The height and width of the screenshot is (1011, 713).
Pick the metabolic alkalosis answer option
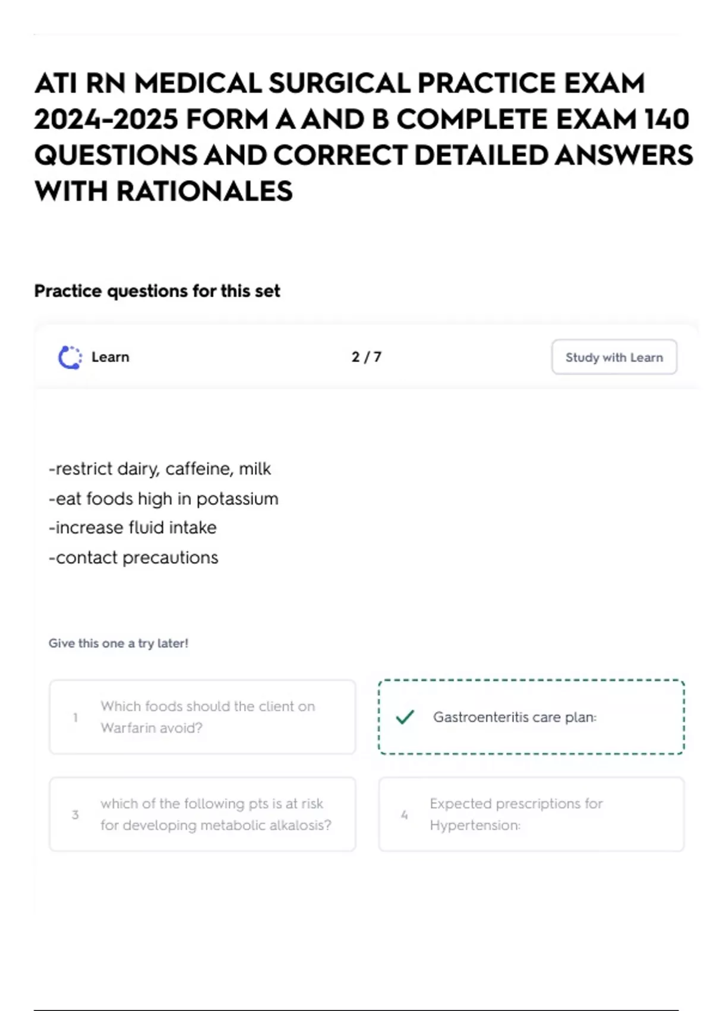click(203, 814)
